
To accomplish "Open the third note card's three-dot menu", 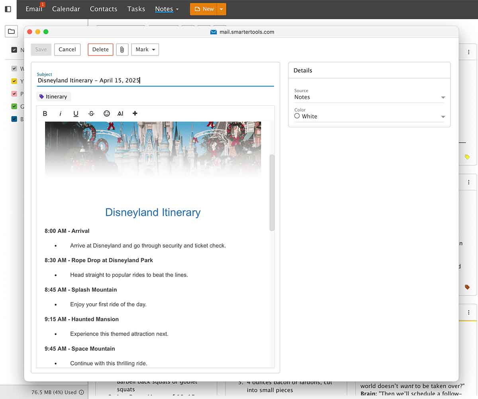I will 469,312.
